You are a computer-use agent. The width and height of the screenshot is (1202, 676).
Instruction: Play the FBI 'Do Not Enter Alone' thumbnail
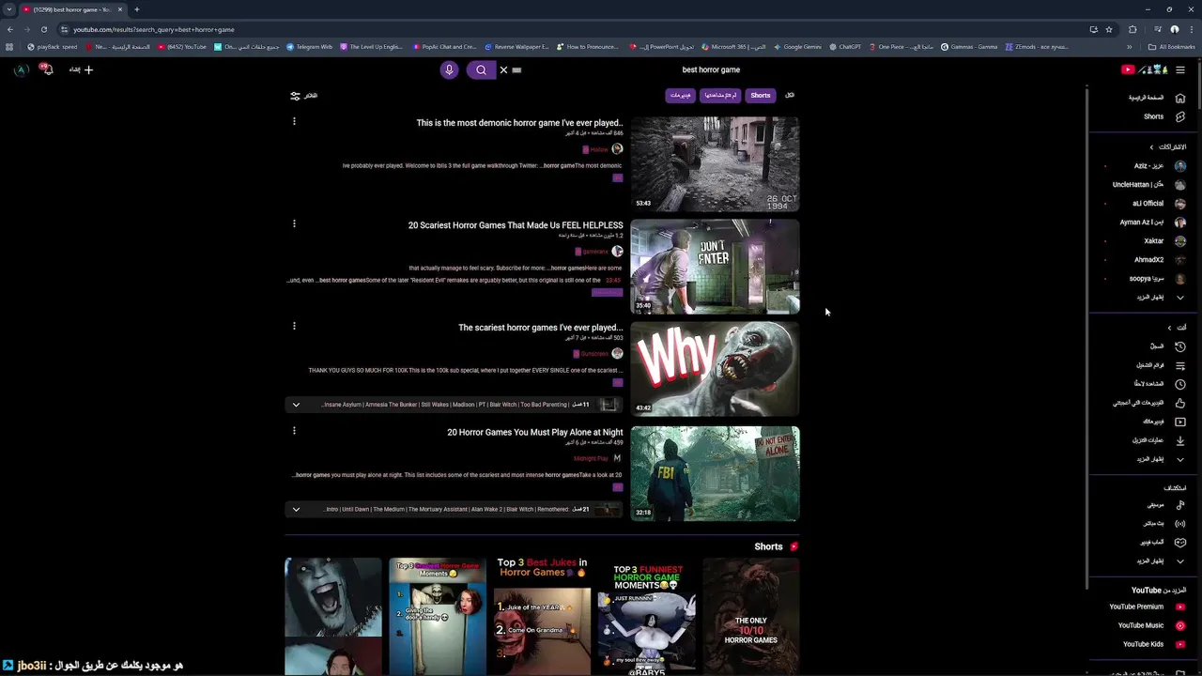[715, 473]
